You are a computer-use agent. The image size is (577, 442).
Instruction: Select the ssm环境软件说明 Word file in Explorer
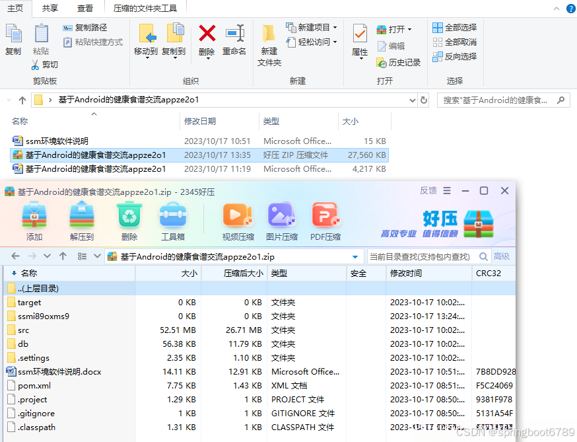tap(199, 141)
